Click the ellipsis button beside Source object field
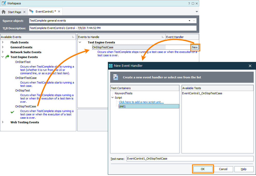 pyautogui.click(x=194, y=21)
